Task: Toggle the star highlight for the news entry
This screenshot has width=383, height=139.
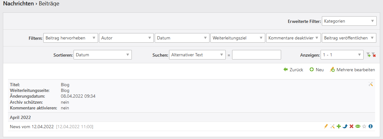Action: (364, 126)
